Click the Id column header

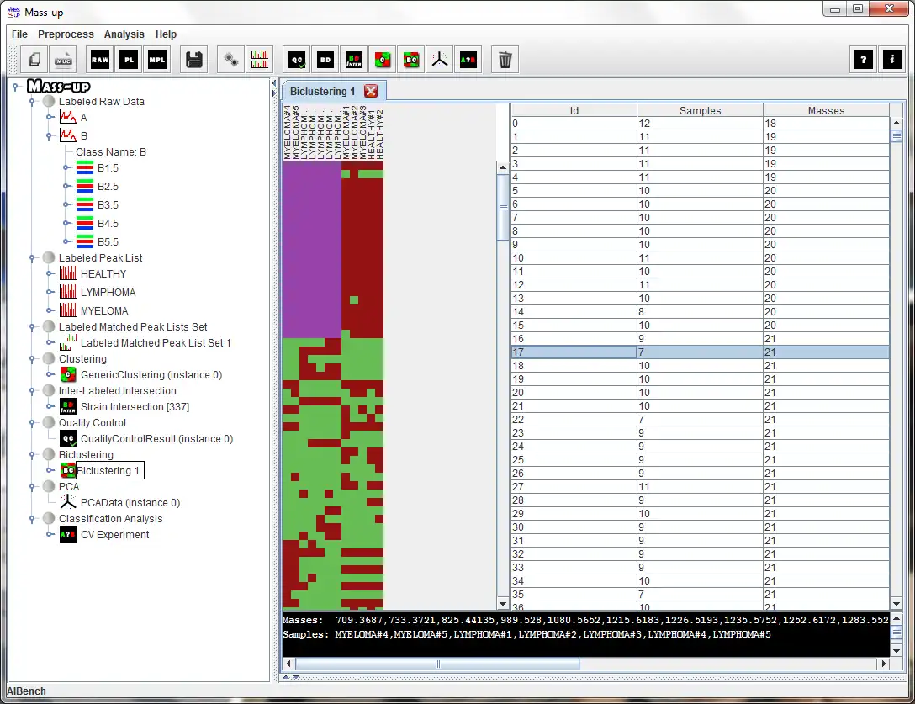(574, 110)
